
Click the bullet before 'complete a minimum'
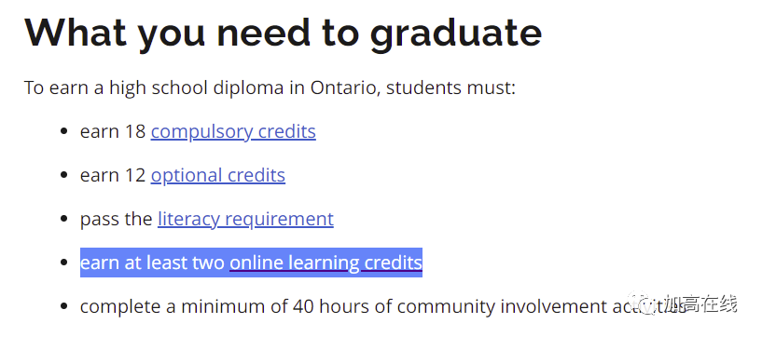(x=63, y=306)
